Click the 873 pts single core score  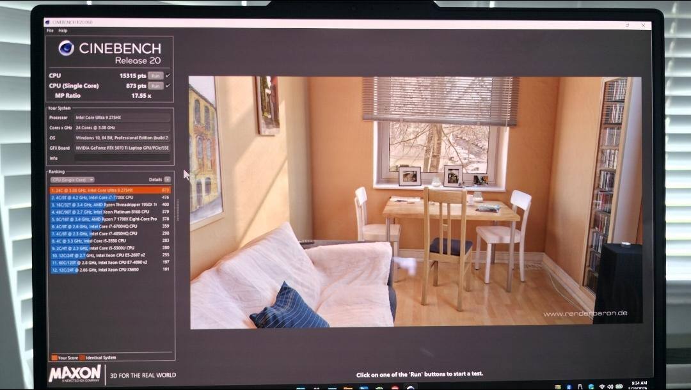136,86
